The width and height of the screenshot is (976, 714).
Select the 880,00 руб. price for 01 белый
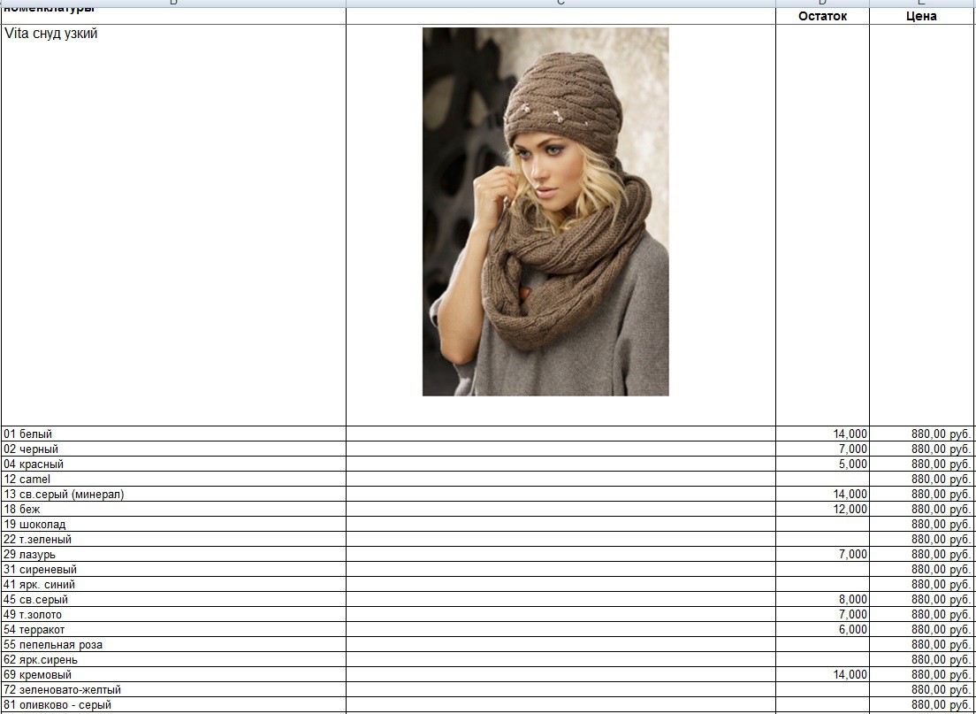click(x=921, y=434)
